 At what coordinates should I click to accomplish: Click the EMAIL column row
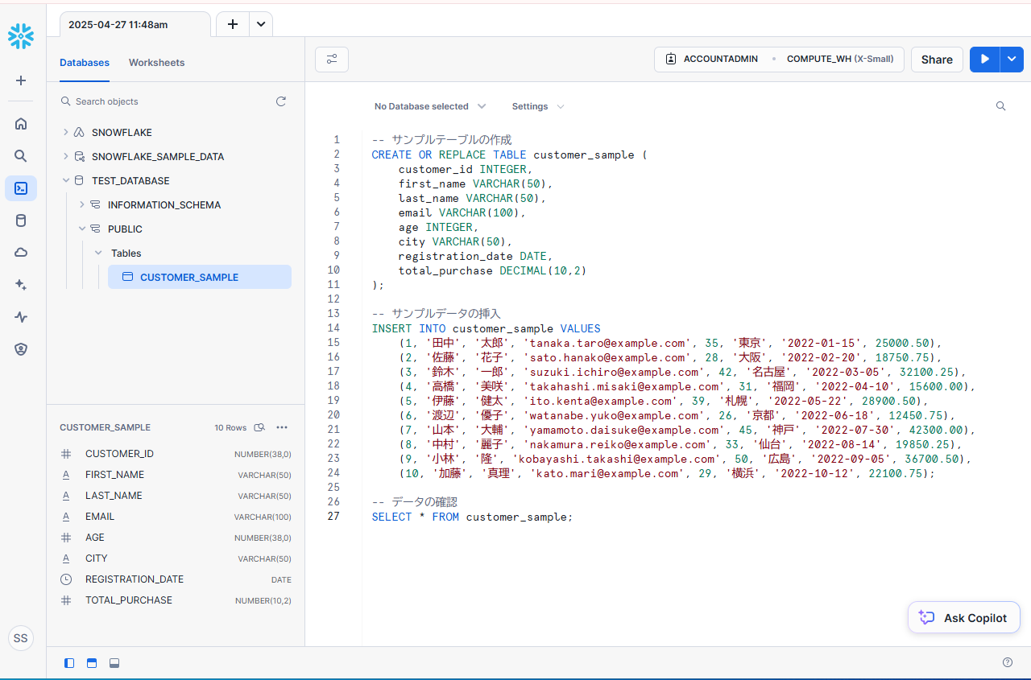(x=176, y=517)
